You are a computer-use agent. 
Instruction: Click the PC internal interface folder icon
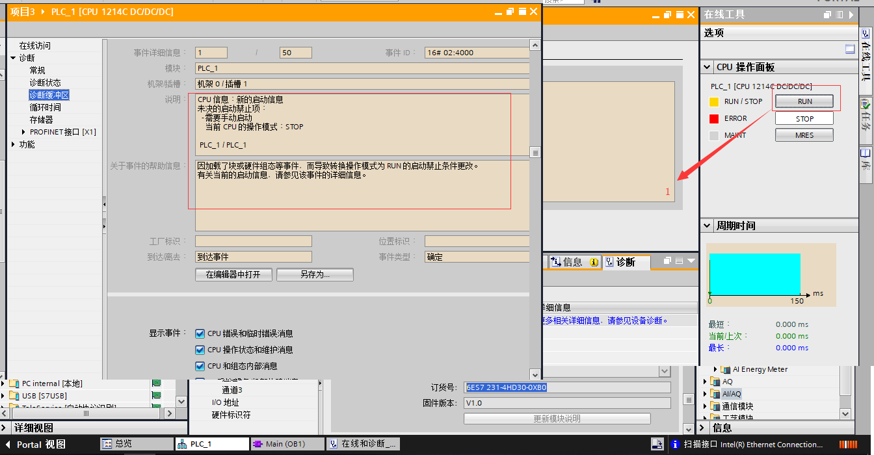[15, 383]
